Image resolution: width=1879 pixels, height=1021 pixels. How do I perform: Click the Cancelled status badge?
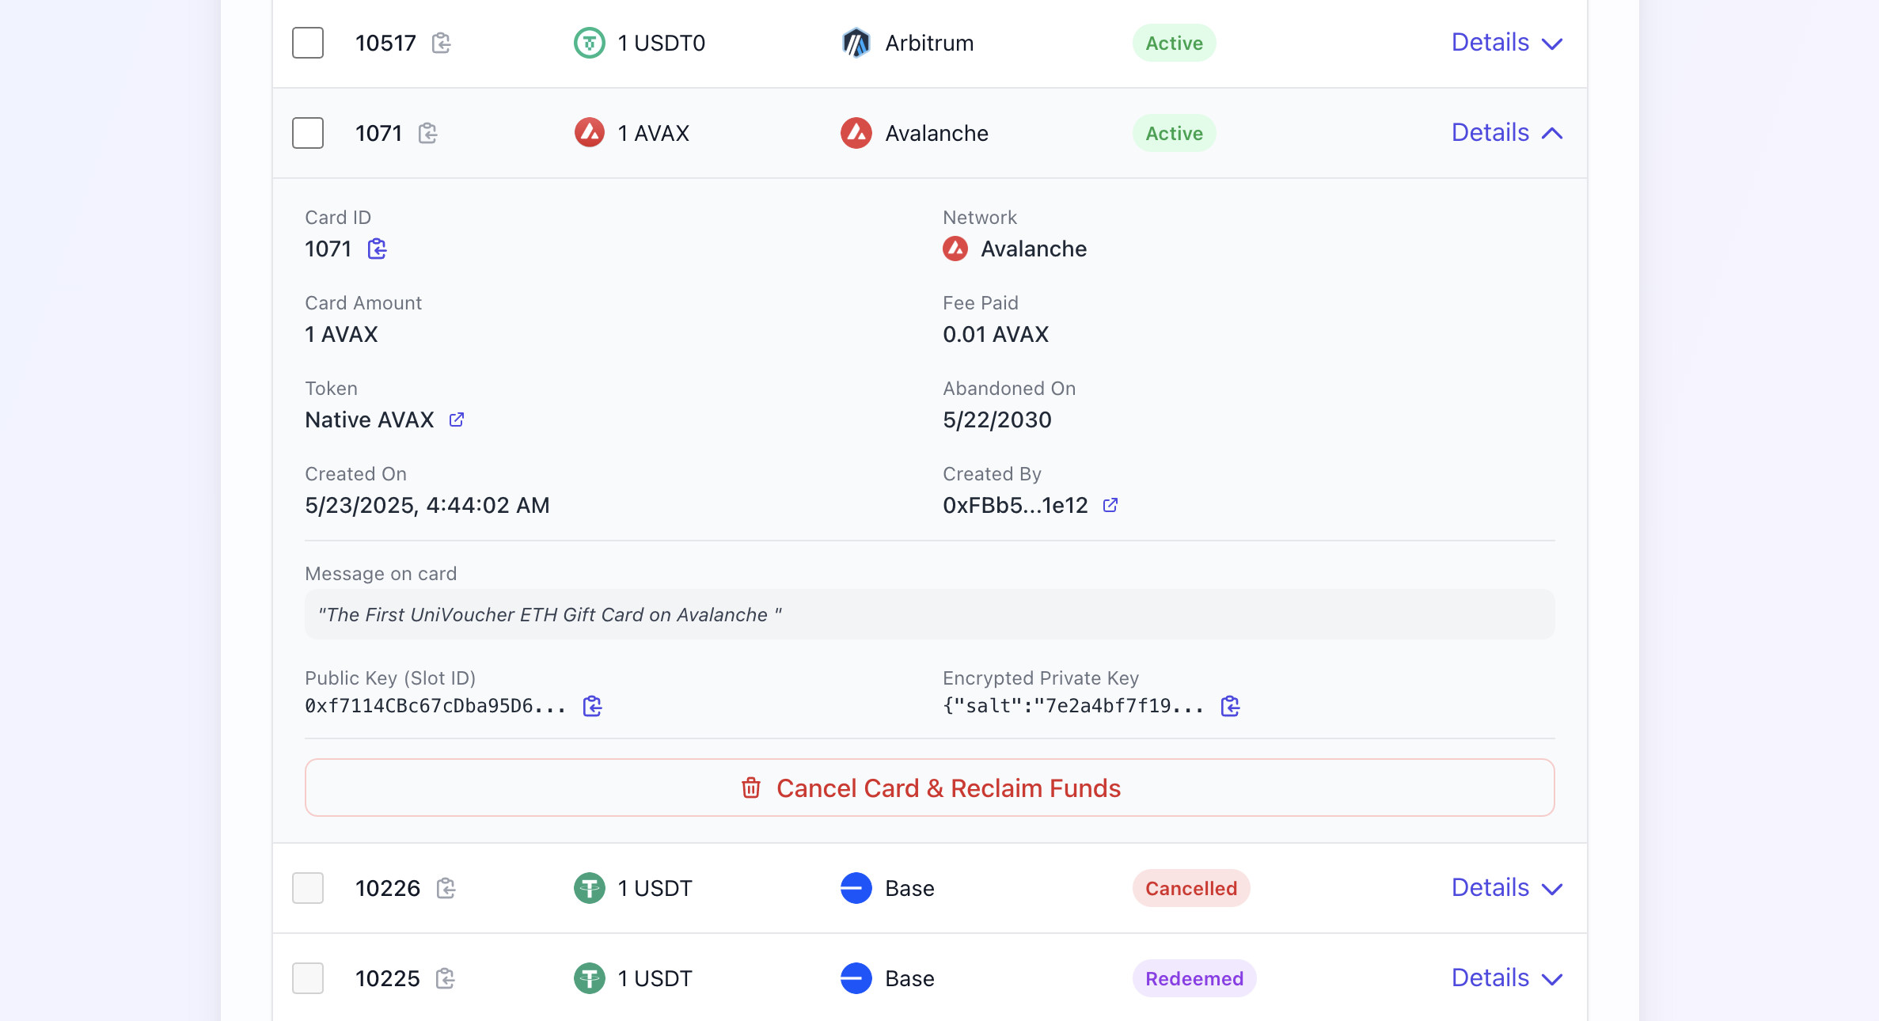[x=1191, y=888]
